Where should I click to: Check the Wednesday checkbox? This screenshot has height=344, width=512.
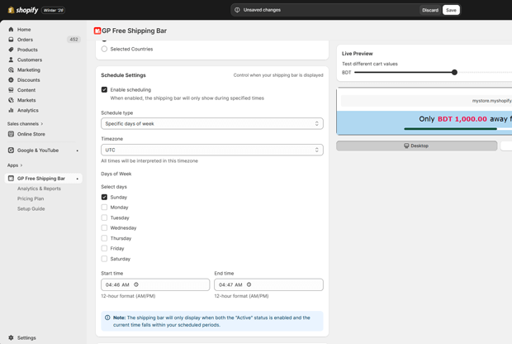[104, 228]
